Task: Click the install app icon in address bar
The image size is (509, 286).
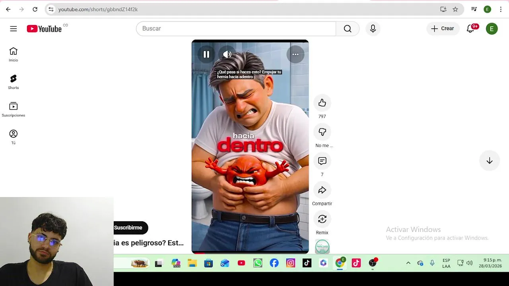Action: coord(443,9)
